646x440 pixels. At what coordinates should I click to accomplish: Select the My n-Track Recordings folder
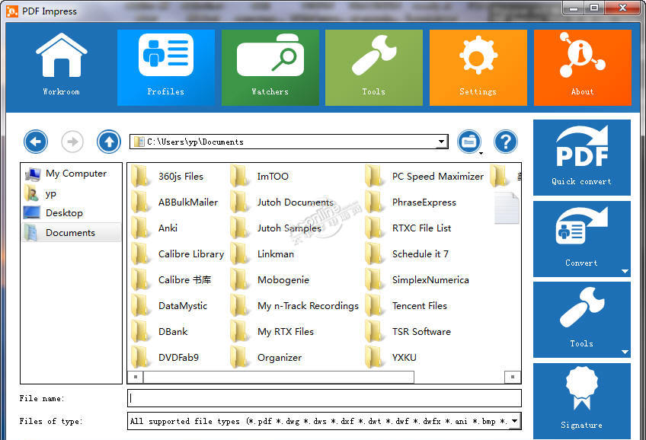295,306
